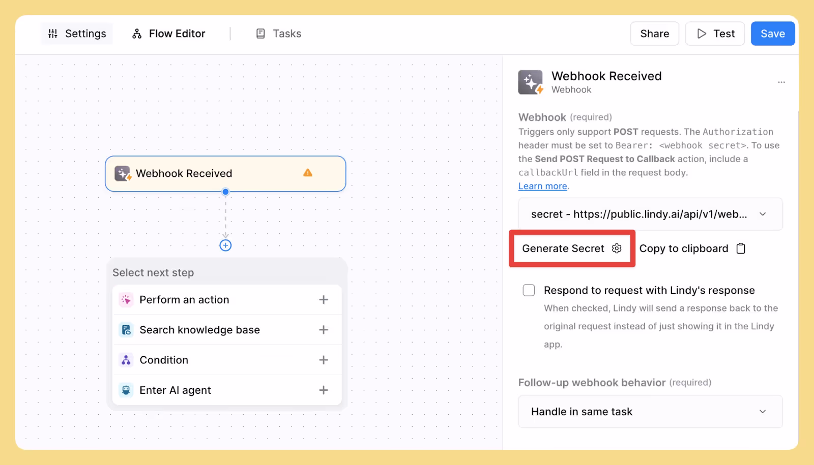This screenshot has width=814, height=465.
Task: Click the flow icon beside Flow Editor
Action: pyautogui.click(x=137, y=34)
